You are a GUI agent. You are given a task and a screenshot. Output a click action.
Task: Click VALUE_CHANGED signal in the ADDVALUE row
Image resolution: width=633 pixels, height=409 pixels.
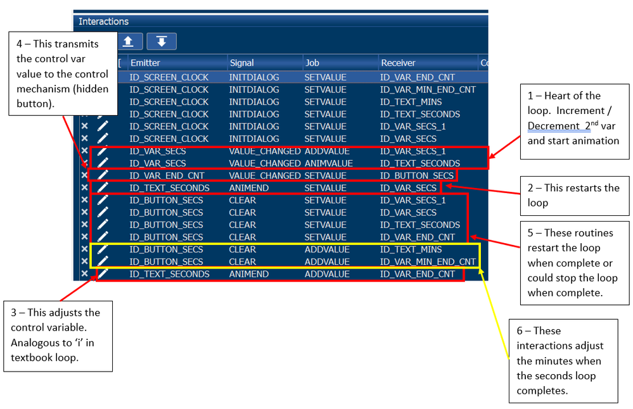[265, 151]
